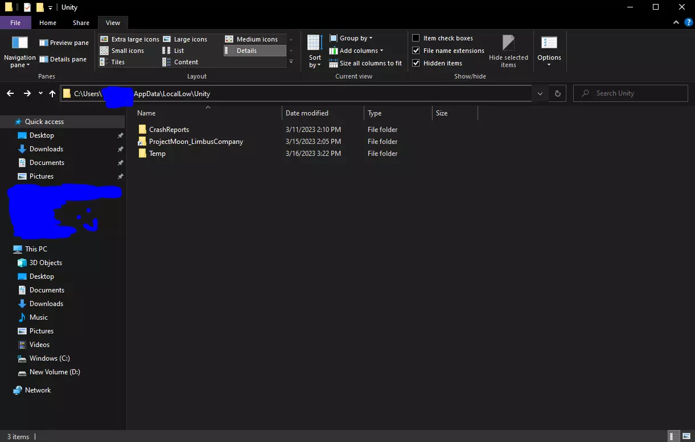Sort by the Size column header
Image resolution: width=695 pixels, height=442 pixels.
455,113
